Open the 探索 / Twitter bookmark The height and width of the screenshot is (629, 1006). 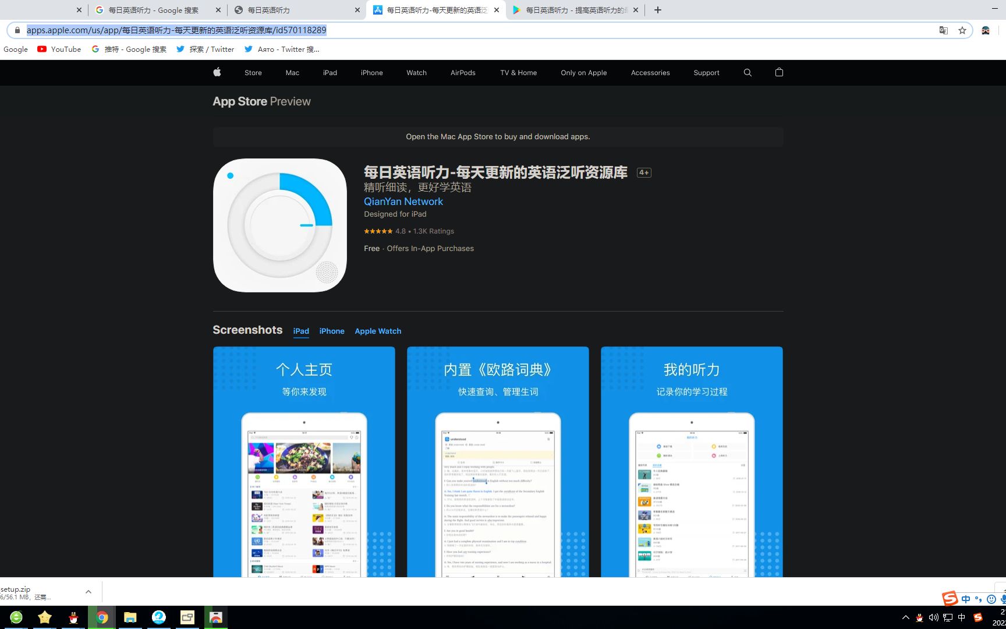tap(206, 50)
